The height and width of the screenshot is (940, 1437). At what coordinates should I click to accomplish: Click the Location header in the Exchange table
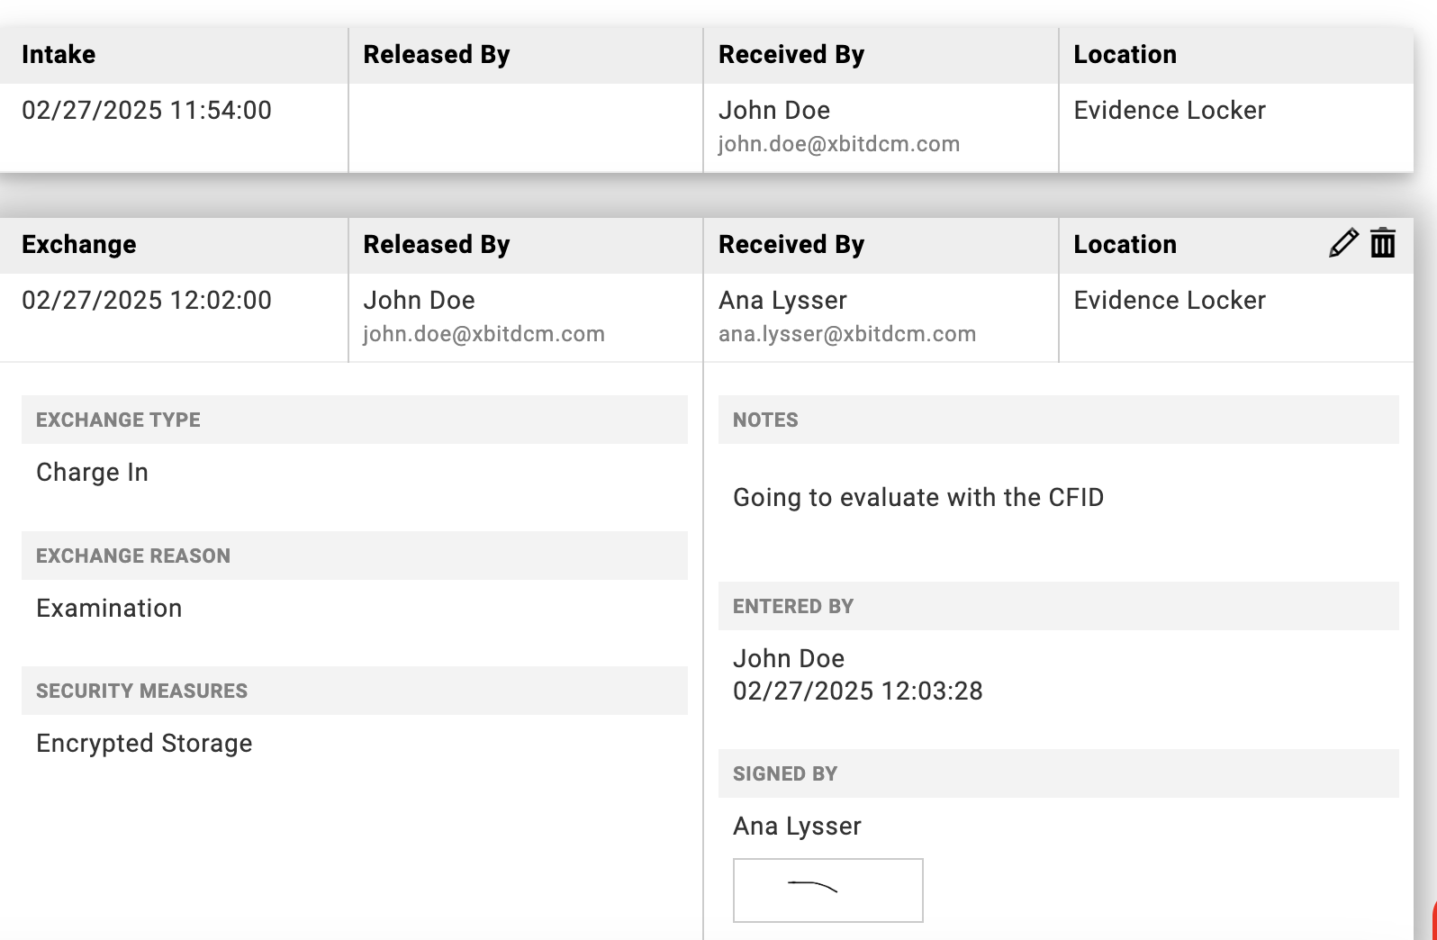click(x=1125, y=244)
